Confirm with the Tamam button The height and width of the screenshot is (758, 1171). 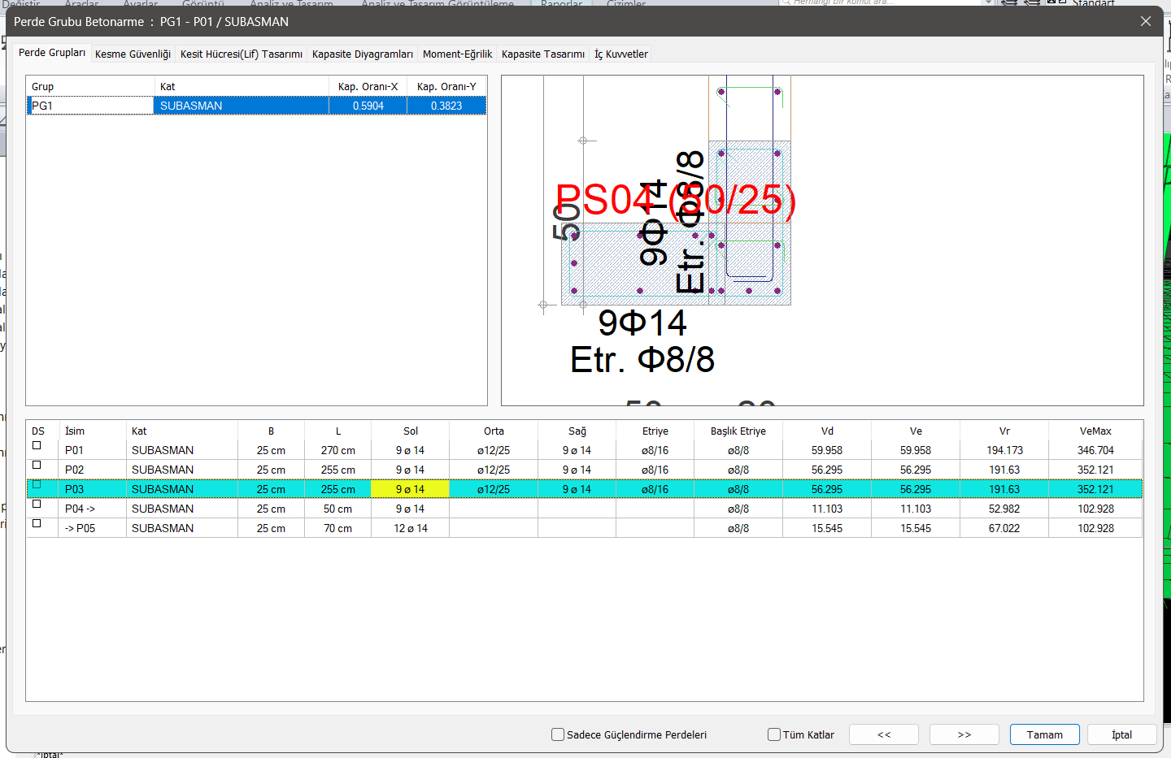tap(1045, 734)
